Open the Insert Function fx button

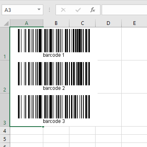tap(93, 10)
